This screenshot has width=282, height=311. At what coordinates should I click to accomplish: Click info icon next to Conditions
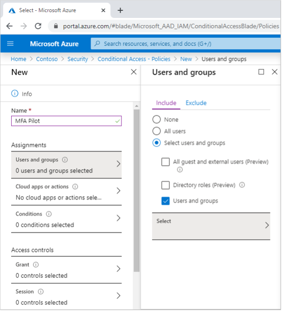49,214
